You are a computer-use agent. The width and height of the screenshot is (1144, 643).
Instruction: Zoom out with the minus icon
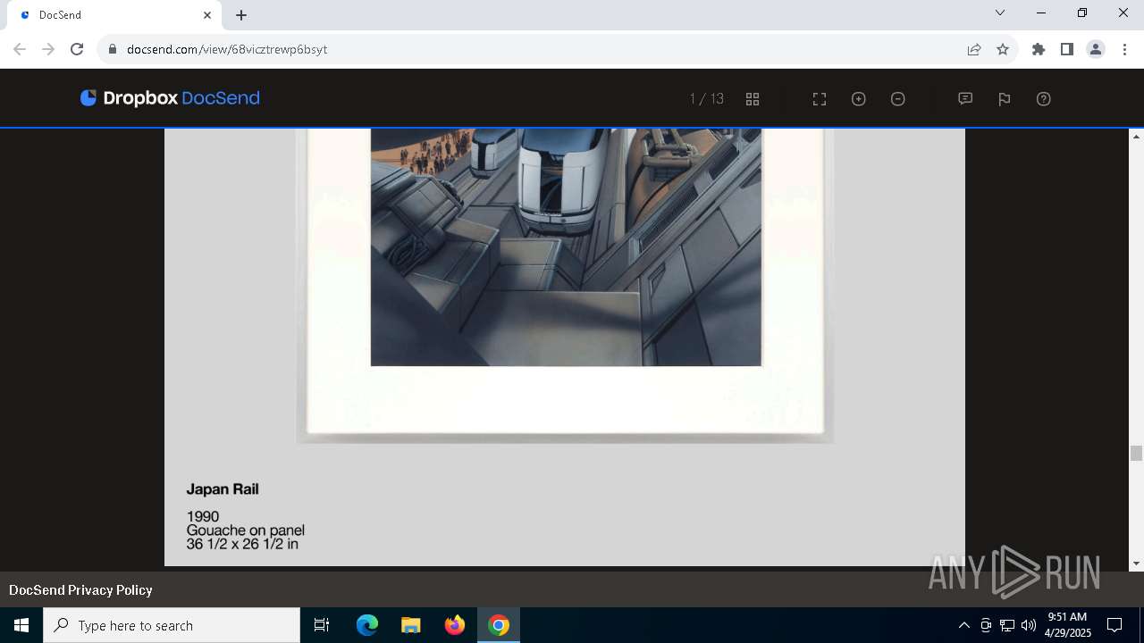[898, 99]
